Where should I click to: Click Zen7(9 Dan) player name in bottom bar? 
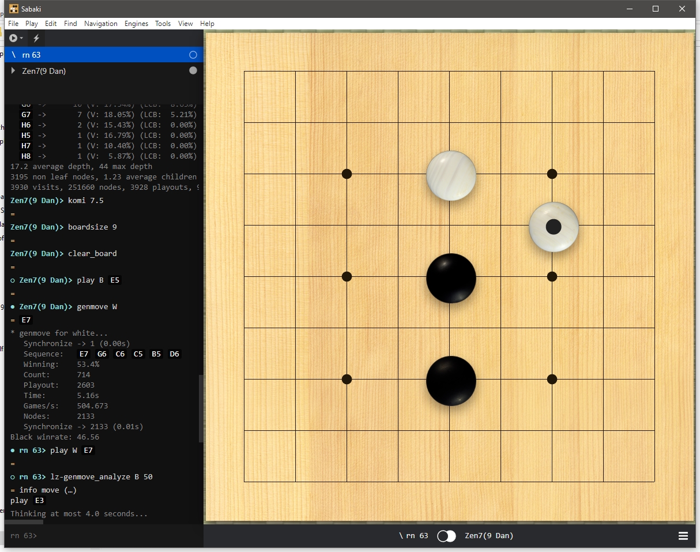click(x=488, y=536)
